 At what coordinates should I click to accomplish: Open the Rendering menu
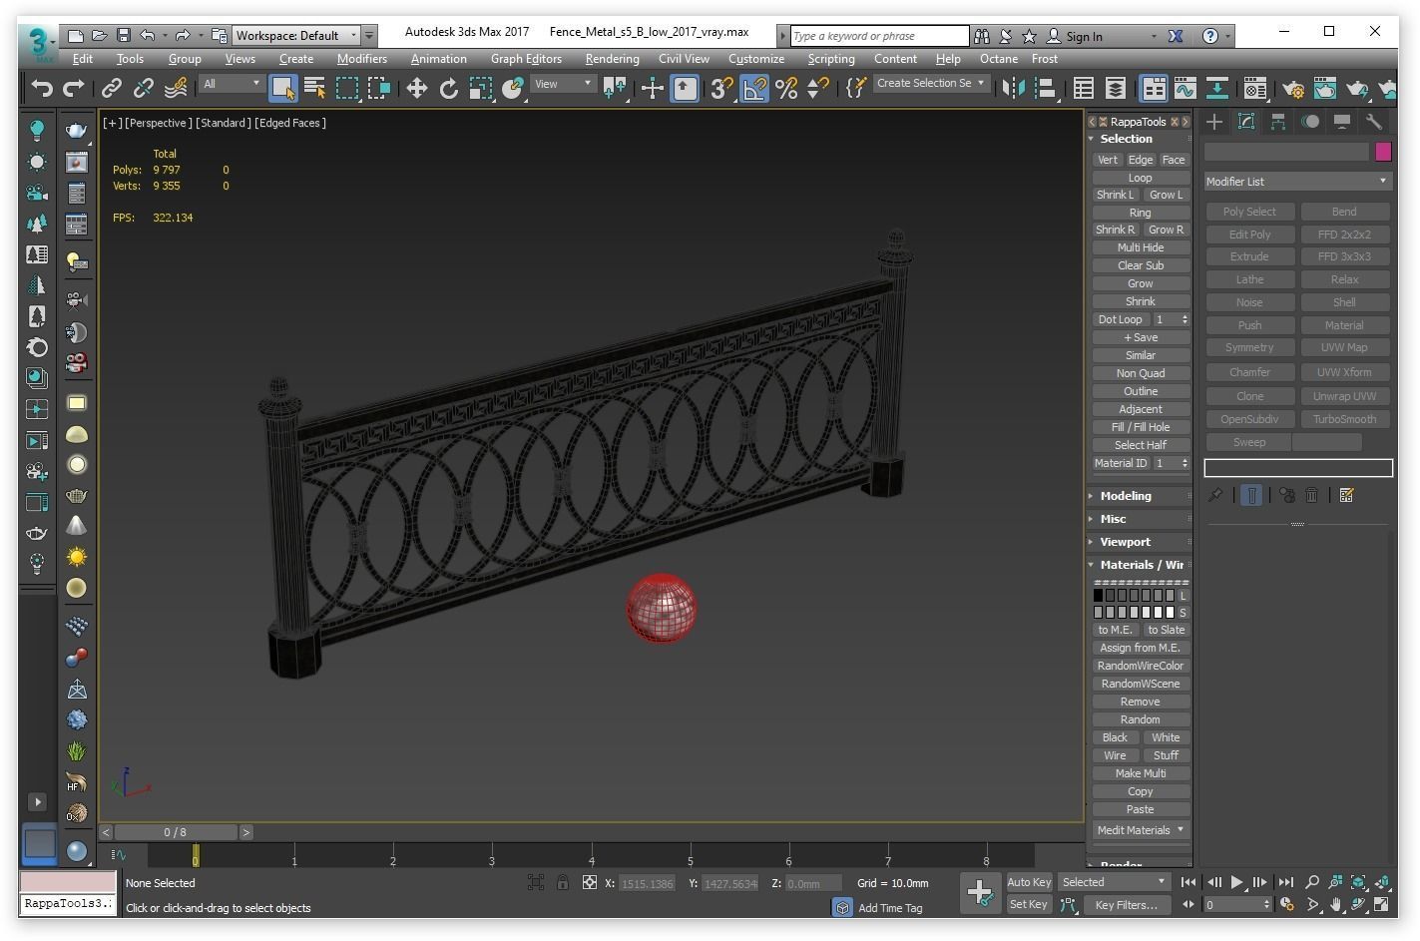tap(612, 59)
